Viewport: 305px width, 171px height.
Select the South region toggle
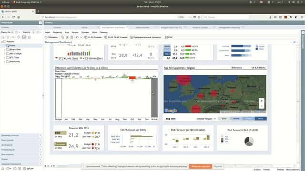[x=248, y=118]
